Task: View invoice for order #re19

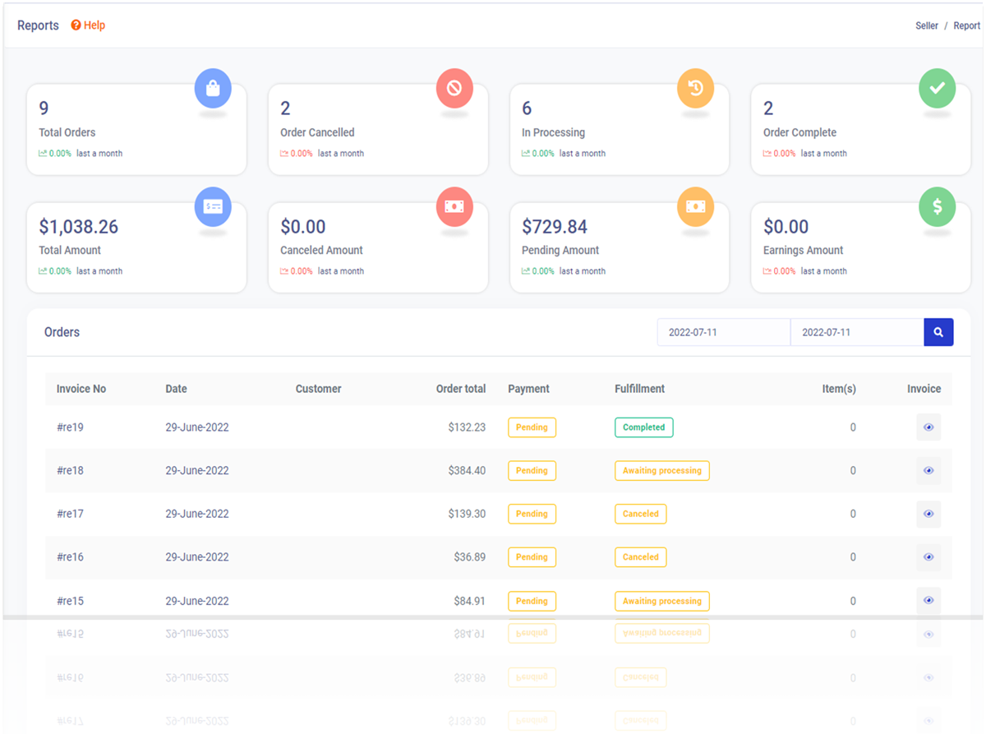Action: click(928, 427)
